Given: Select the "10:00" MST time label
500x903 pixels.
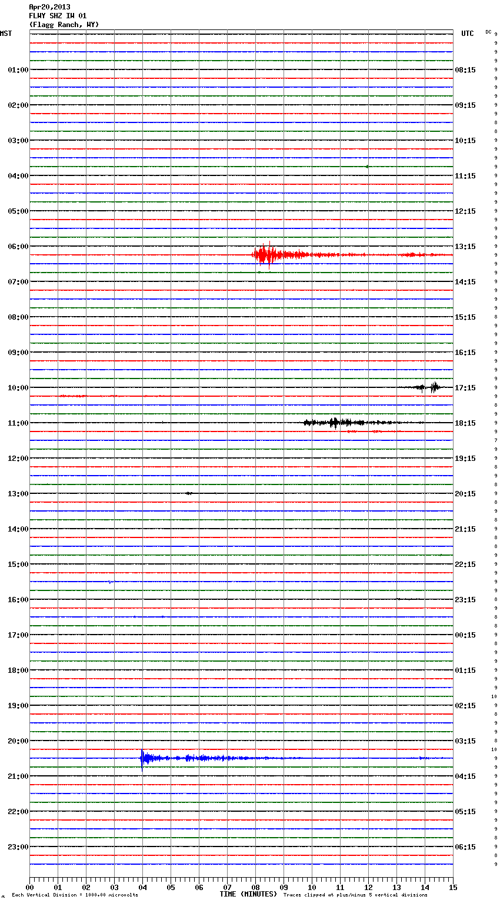Looking at the screenshot, I should tap(18, 388).
